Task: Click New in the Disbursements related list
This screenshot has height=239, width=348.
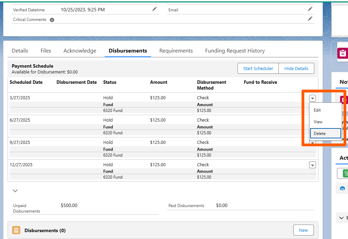Action: click(x=303, y=230)
